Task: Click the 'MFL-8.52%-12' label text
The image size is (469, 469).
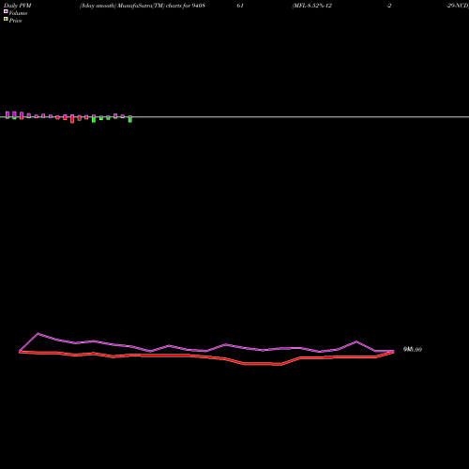Action: [x=311, y=6]
